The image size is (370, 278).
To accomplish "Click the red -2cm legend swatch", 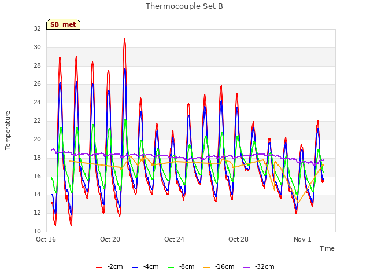I will 99,268.
